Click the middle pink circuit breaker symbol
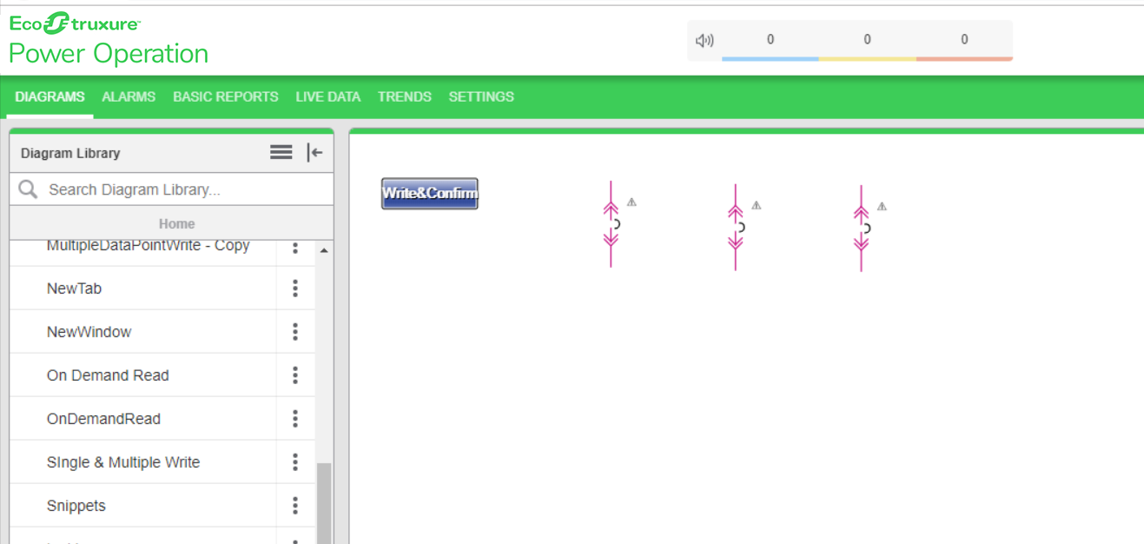The image size is (1144, 544). 736,227
